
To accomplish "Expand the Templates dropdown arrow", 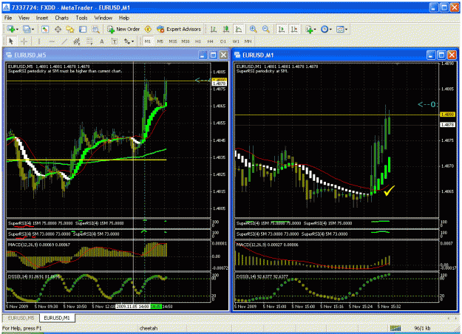I will point(346,30).
